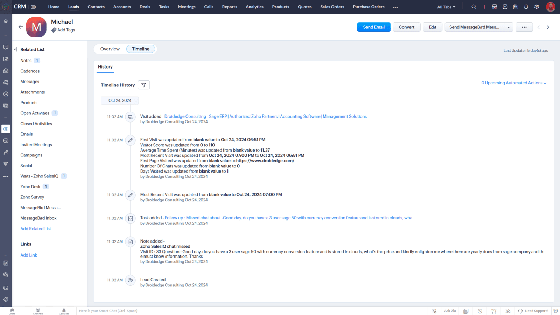This screenshot has width=560, height=315.
Task: Open the Marketplace store icon
Action: (x=495, y=7)
